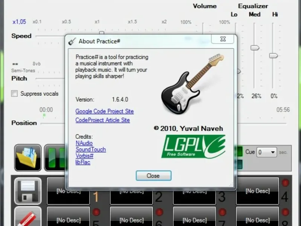This screenshot has width=301, height=226.
Task: Click the 8vb pitch label
Action: click(x=36, y=64)
